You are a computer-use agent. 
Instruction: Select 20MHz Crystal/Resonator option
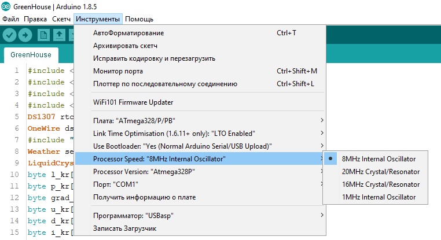(x=376, y=171)
